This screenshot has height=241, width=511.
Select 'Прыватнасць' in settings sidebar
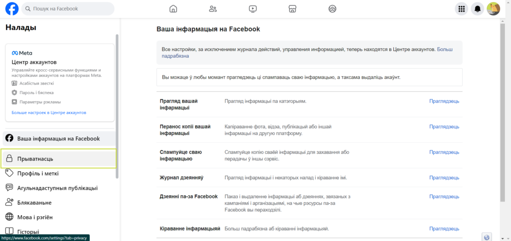(x=59, y=159)
